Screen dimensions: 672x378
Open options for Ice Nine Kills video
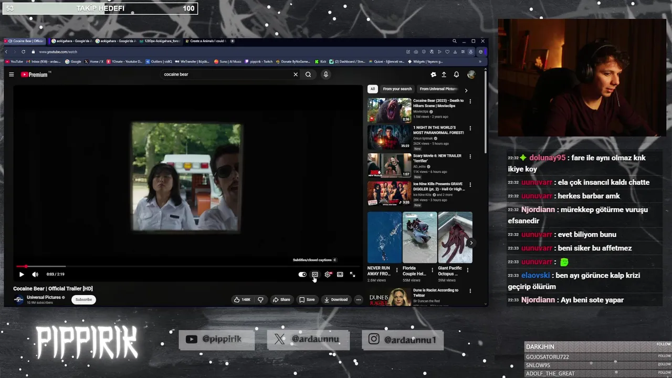click(470, 185)
